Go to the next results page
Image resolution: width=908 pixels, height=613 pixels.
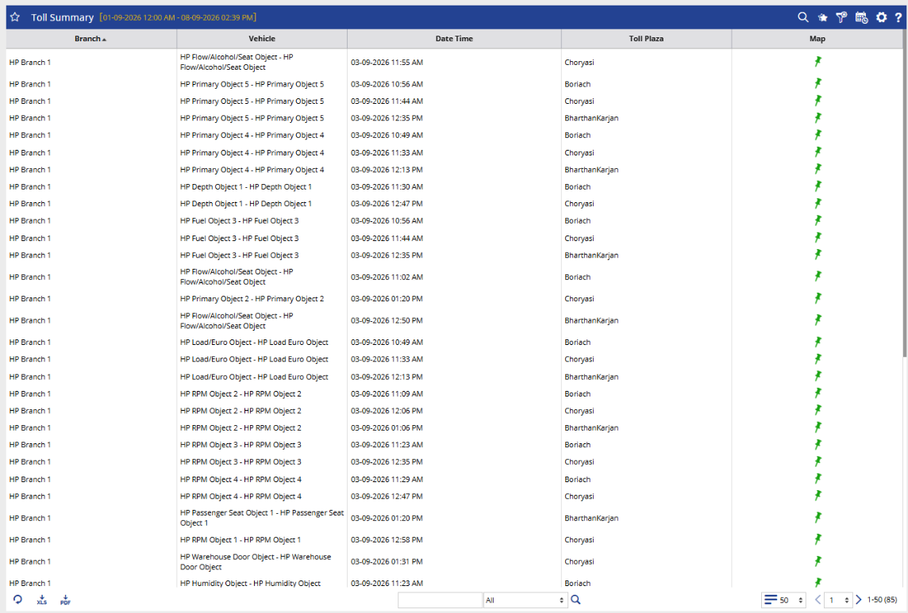[x=859, y=600]
